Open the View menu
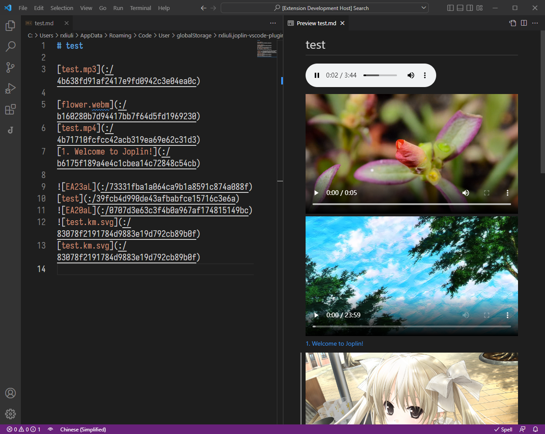Viewport: 545px width, 434px height. (86, 8)
